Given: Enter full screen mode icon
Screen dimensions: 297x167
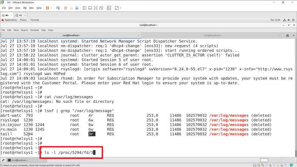Looking at the screenshot, I should tap(96, 8).
